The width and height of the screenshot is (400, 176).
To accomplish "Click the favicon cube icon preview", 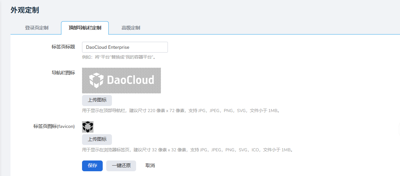I will (88, 127).
